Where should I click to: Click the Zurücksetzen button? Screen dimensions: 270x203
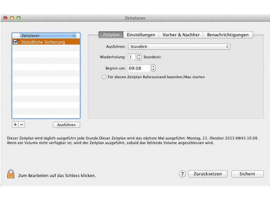click(x=208, y=174)
